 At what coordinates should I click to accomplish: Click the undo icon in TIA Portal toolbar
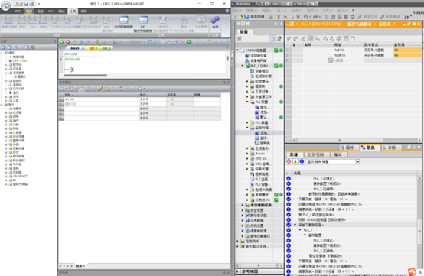click(x=306, y=17)
